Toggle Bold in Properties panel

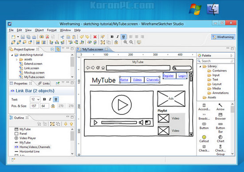tap(44, 99)
